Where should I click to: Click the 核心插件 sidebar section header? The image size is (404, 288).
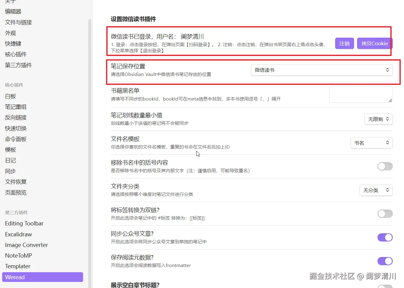[14, 85]
